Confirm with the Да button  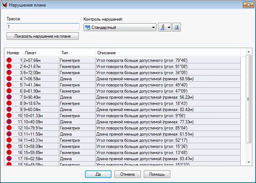98,174
